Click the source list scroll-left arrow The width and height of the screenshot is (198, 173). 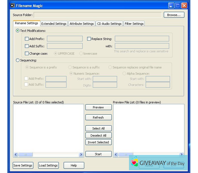[x=16, y=154]
